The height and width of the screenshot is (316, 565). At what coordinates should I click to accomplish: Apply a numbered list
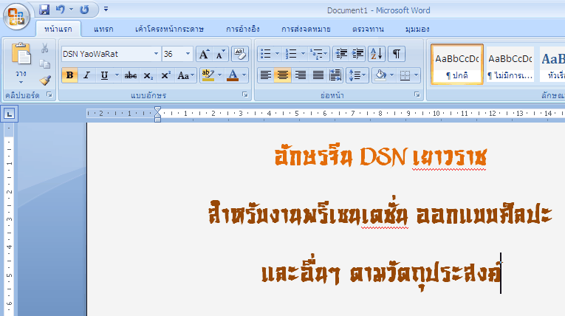coord(291,54)
